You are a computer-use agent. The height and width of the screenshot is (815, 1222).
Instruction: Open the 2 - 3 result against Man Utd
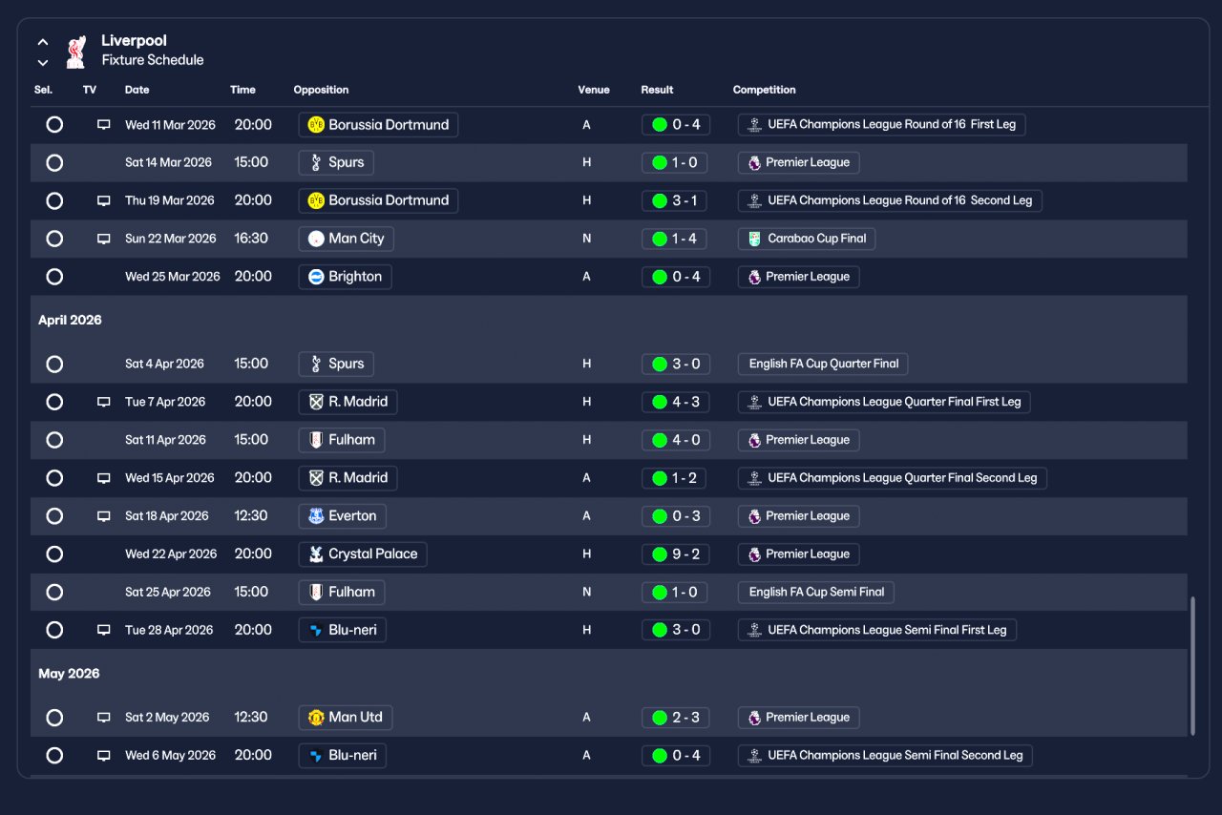(x=676, y=719)
